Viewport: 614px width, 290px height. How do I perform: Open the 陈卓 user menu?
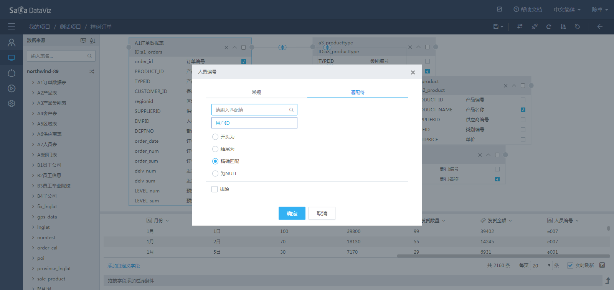point(600,10)
